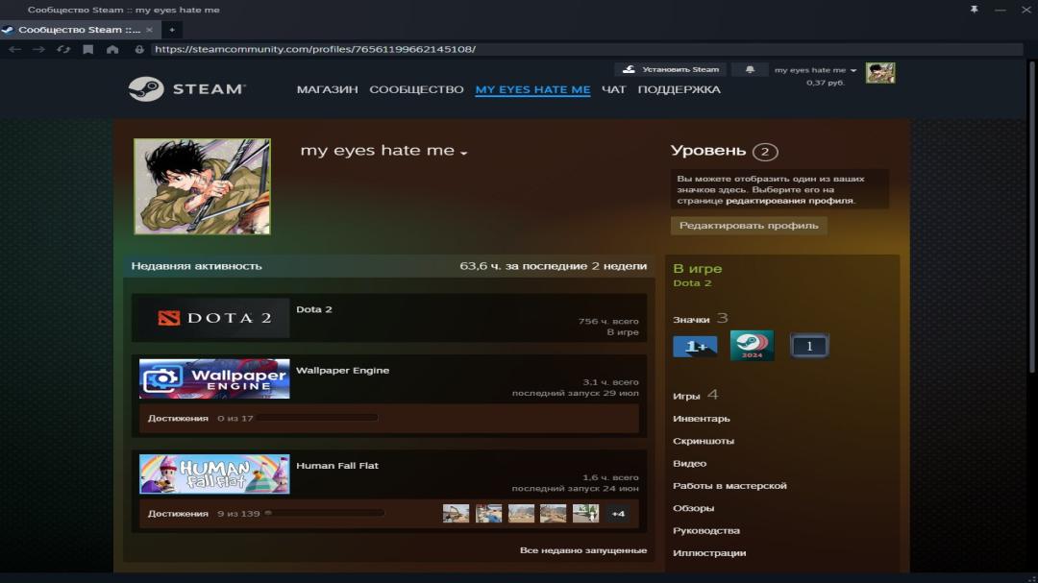Open the Скриншоты link
Screen dimensions: 1038x583
pos(703,441)
